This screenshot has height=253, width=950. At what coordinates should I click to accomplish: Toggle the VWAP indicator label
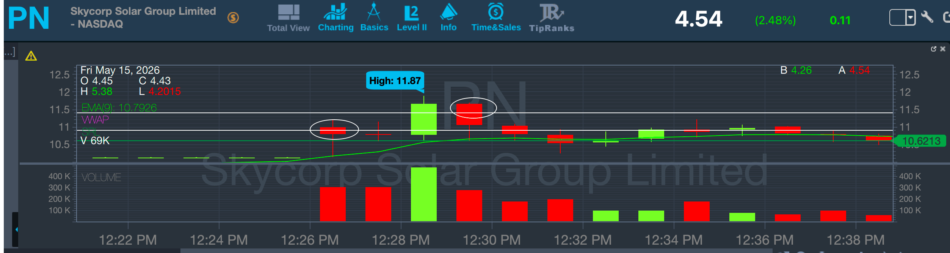95,120
